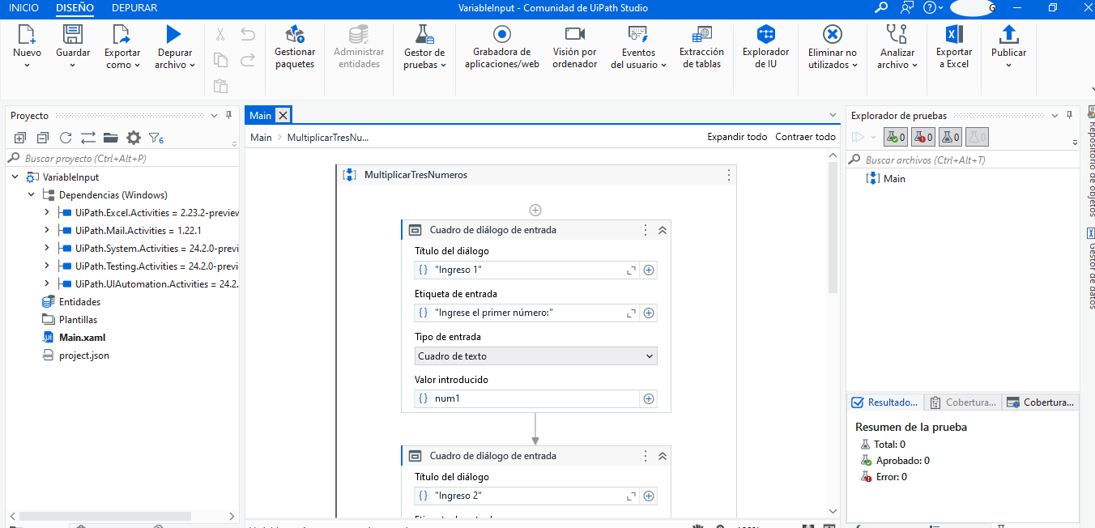The width and height of the screenshot is (1095, 528).
Task: Edit the "Ingreso 1" title field
Action: coord(527,270)
